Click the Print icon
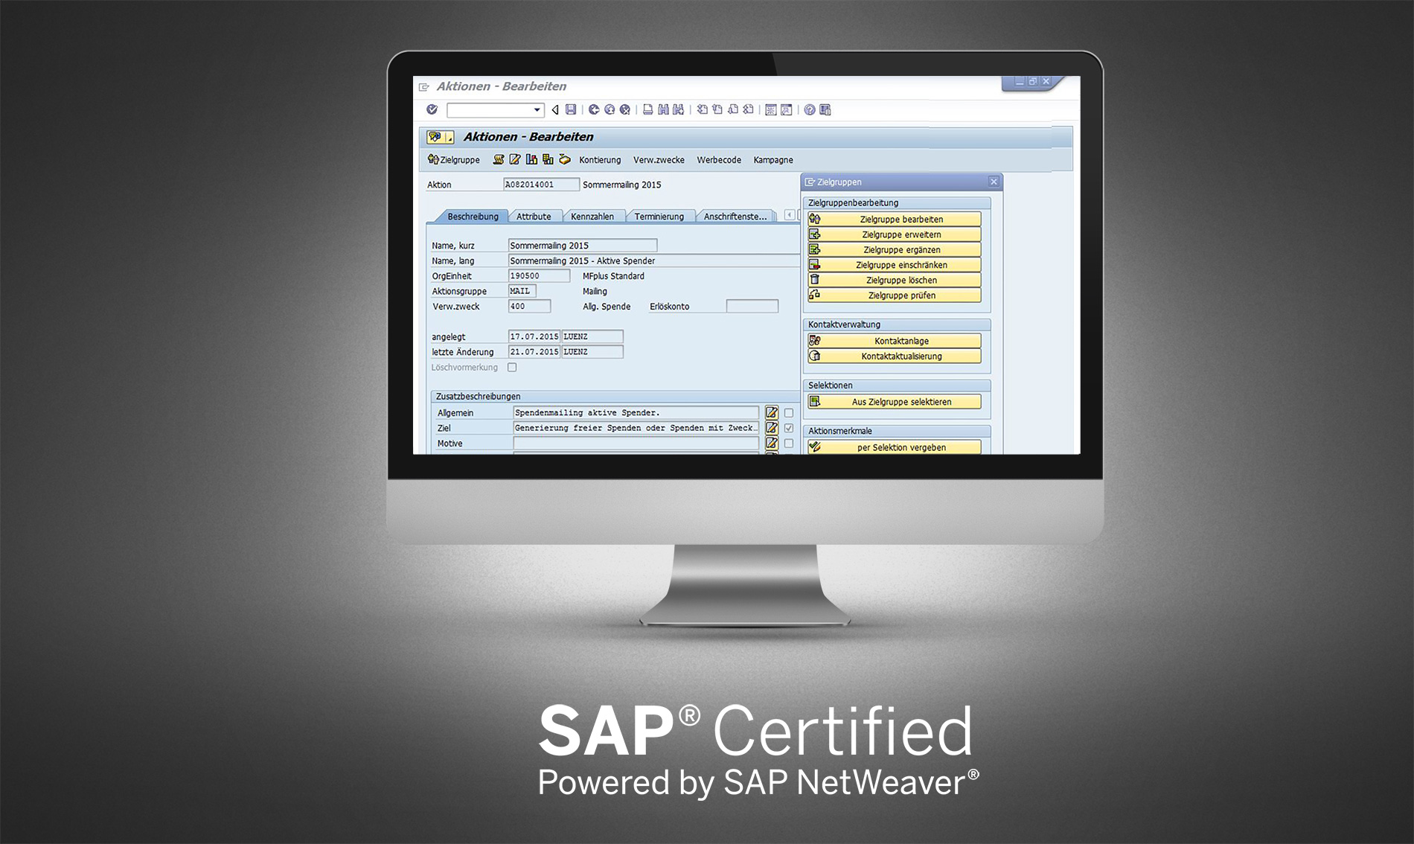The image size is (1414, 844). 647,109
